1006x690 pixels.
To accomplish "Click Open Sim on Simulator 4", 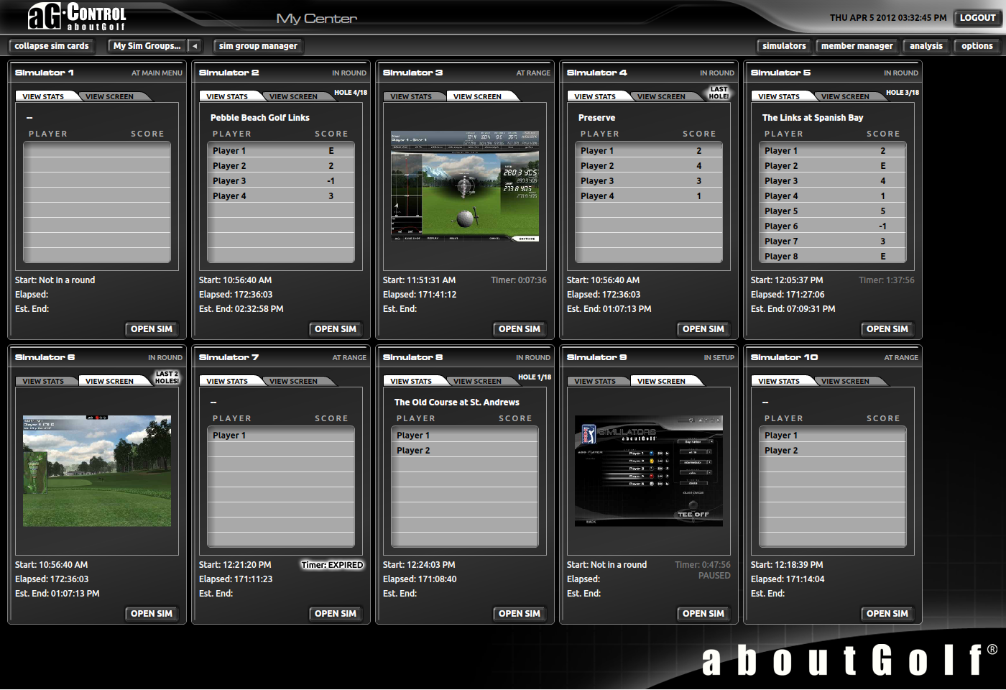I will point(703,329).
